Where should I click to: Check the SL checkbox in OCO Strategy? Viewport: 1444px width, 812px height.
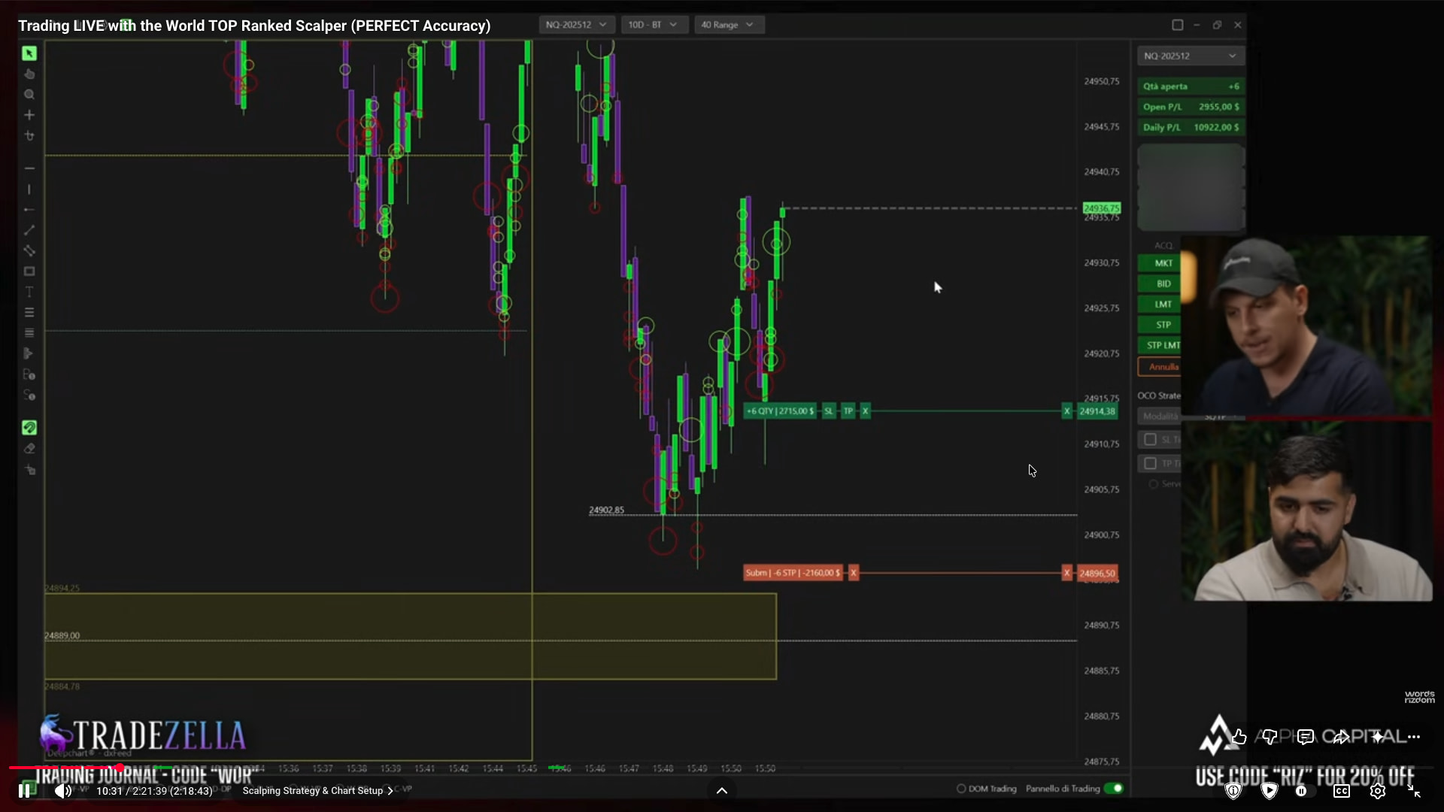point(1150,439)
